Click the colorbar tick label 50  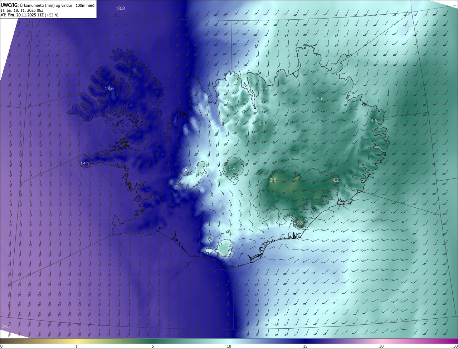tap(455, 346)
